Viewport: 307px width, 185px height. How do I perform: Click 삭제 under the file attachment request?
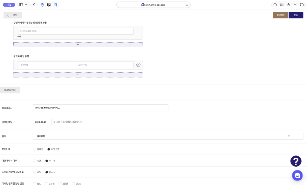point(19,36)
